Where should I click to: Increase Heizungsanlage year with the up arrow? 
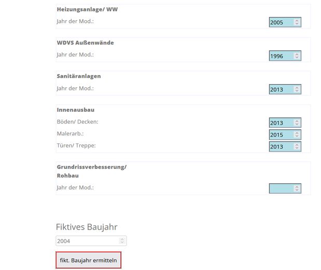(x=297, y=21)
